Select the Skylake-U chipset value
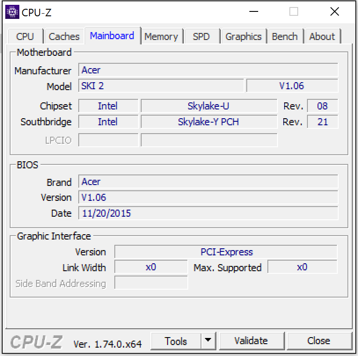The width and height of the screenshot is (358, 356). click(x=209, y=106)
